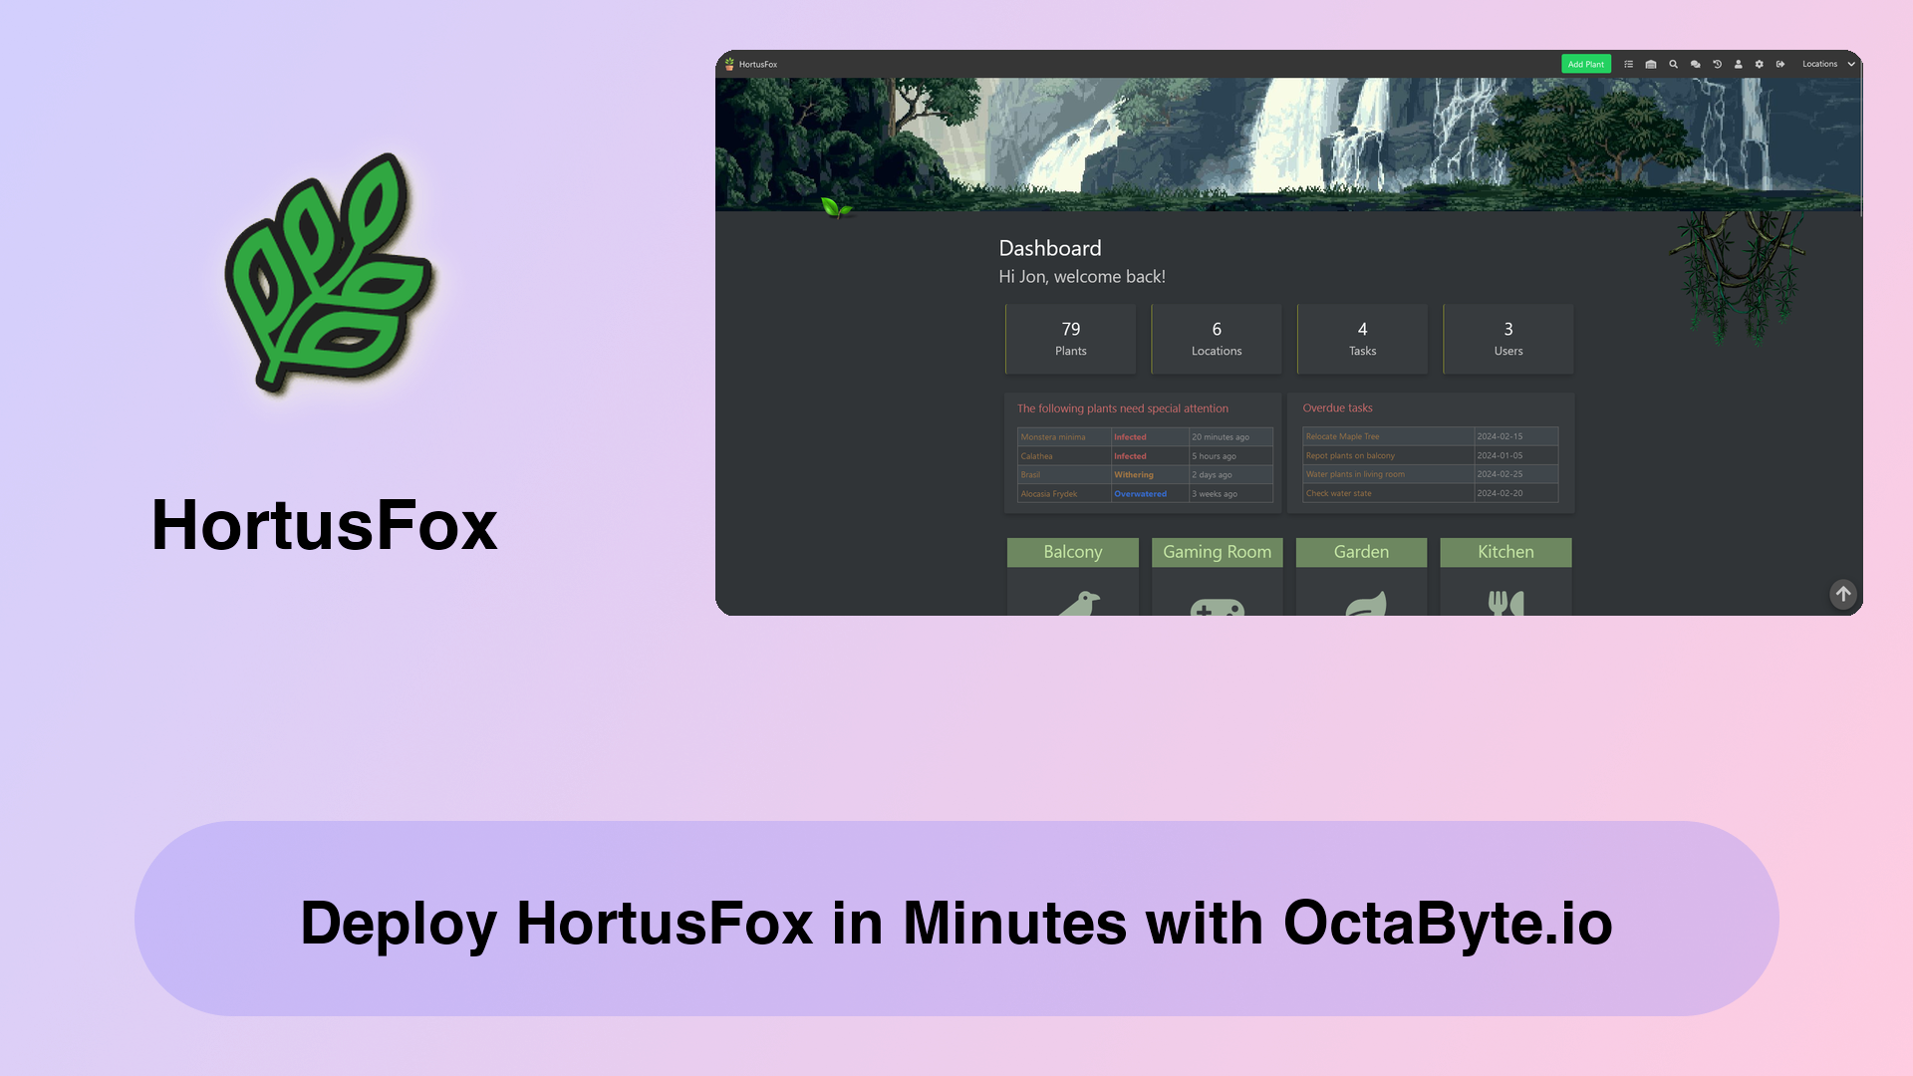Select the Garden location tab
The image size is (1913, 1076).
(1361, 552)
